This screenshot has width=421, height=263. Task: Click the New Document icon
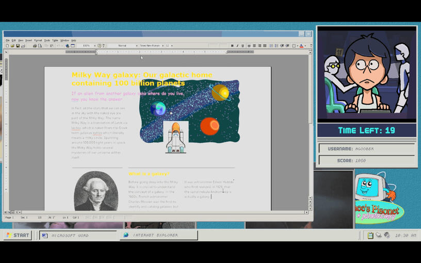[7, 46]
